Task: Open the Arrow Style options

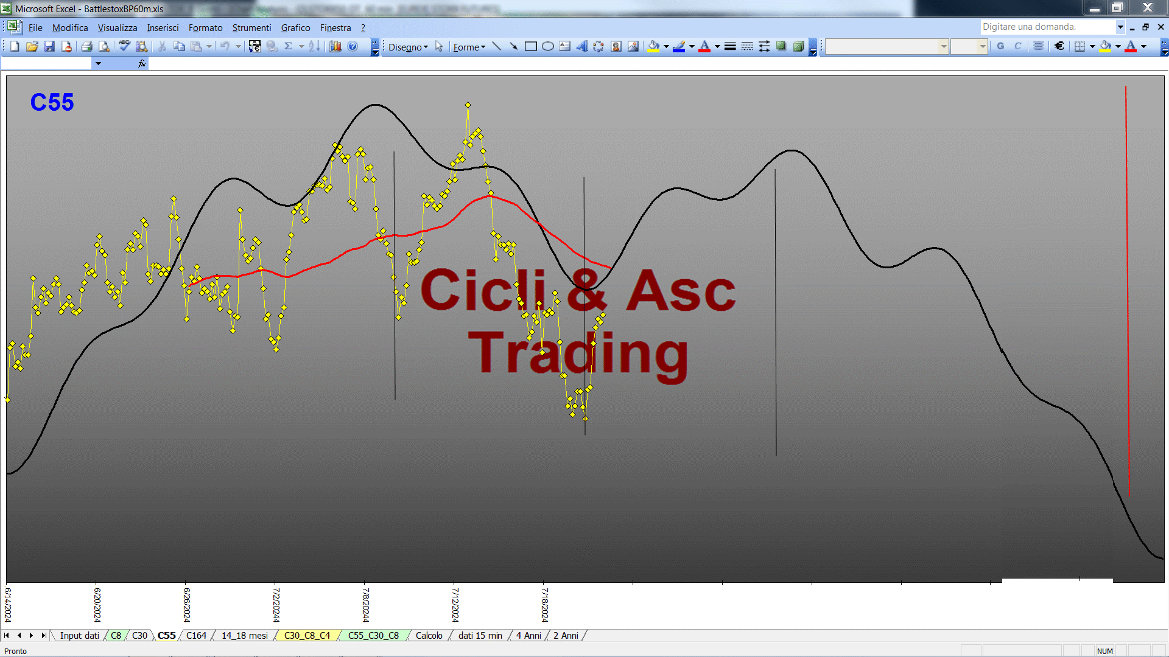Action: click(x=764, y=46)
